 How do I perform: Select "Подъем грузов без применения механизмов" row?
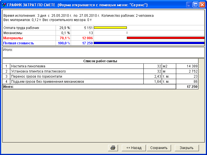(x=77, y=82)
